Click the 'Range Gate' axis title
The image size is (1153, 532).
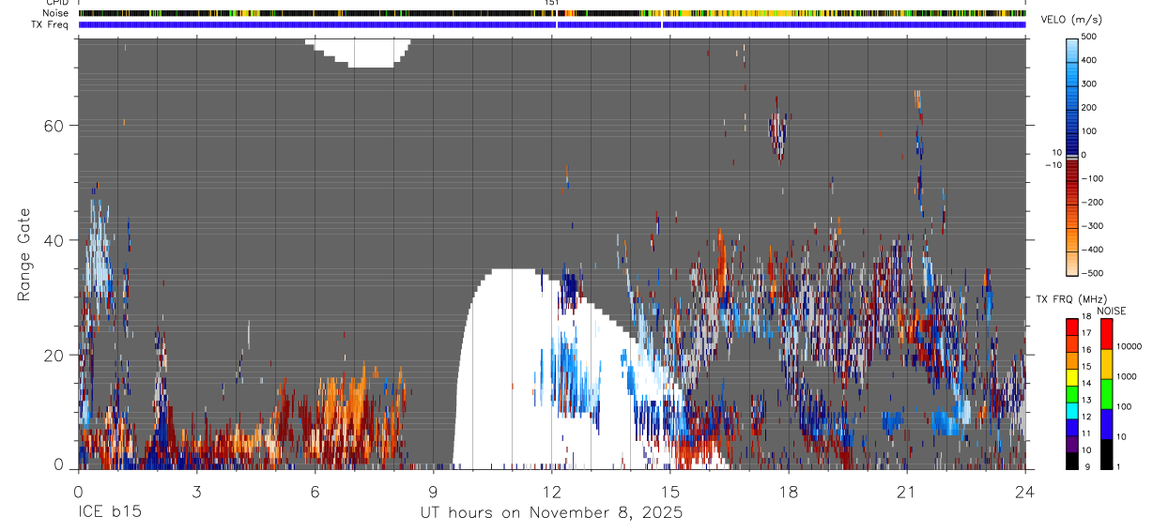tap(24, 254)
